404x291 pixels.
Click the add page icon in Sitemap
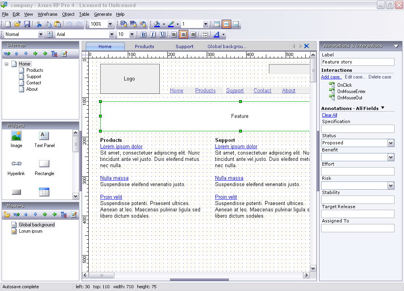(7, 54)
